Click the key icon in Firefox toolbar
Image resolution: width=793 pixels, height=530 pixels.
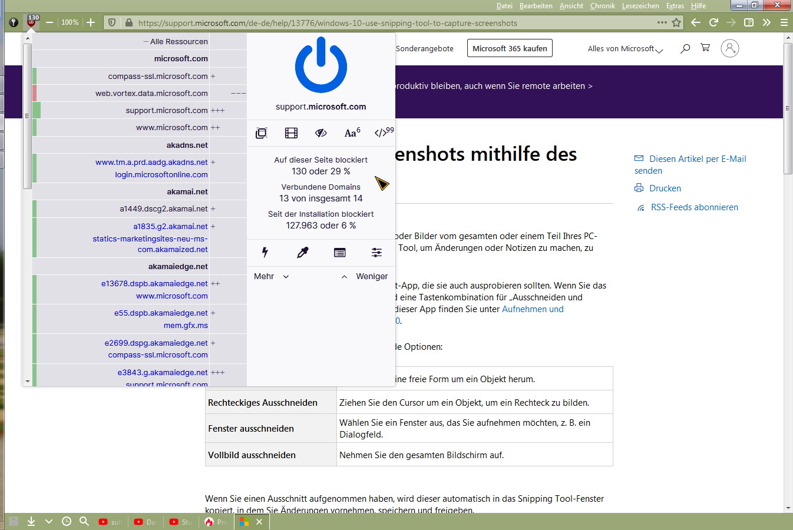point(14,22)
